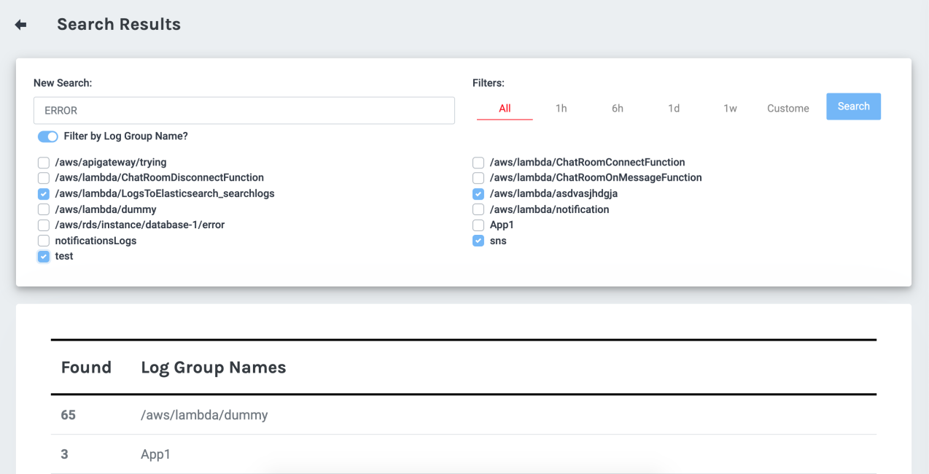Open the /aws/lambda/dummy result row
This screenshot has height=474, width=929.
[204, 415]
